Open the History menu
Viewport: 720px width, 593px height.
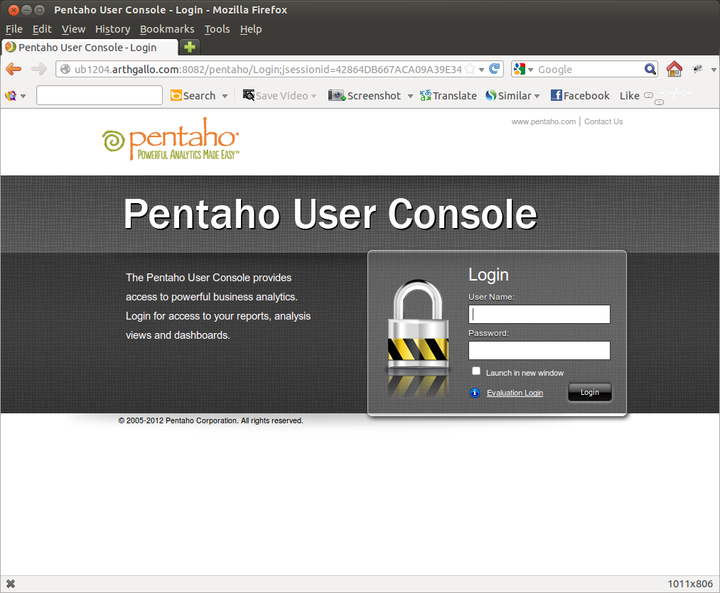tap(112, 29)
